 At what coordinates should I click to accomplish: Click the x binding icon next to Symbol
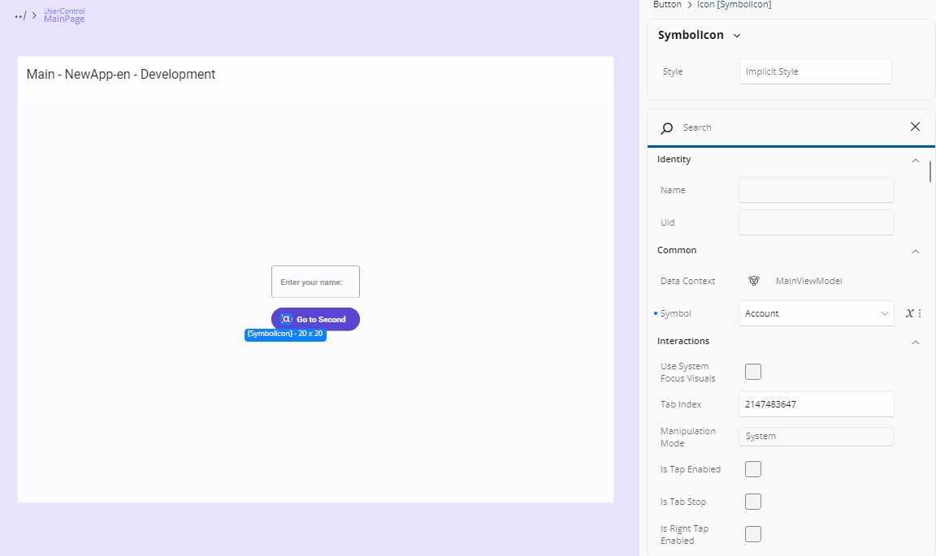pyautogui.click(x=908, y=312)
